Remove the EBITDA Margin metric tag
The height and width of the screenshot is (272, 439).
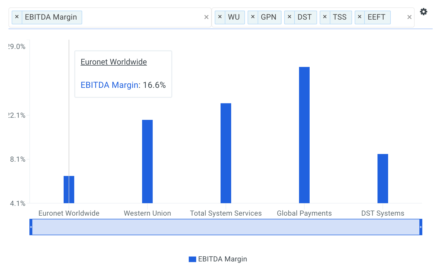(x=17, y=17)
